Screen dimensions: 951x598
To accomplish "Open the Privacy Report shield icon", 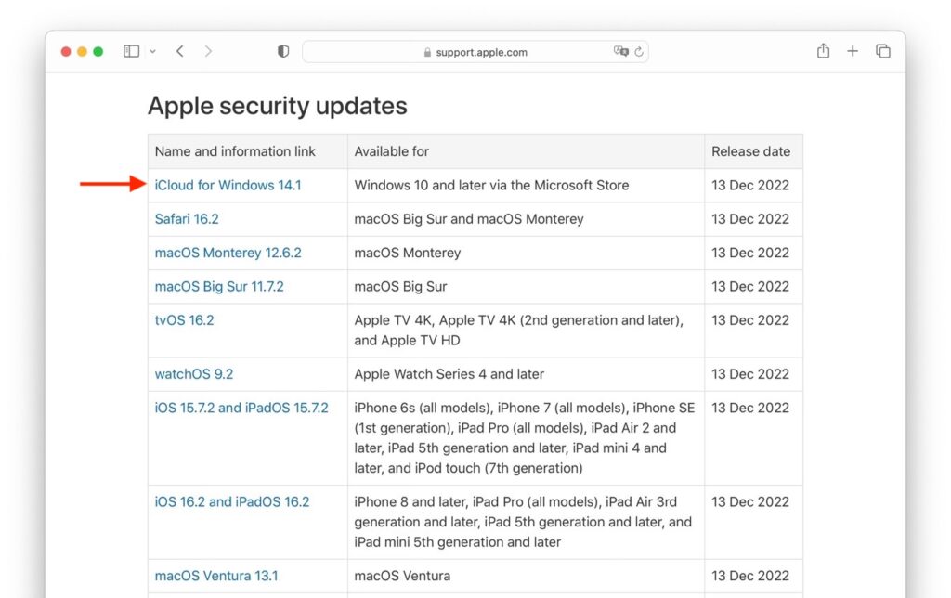I will tap(282, 51).
